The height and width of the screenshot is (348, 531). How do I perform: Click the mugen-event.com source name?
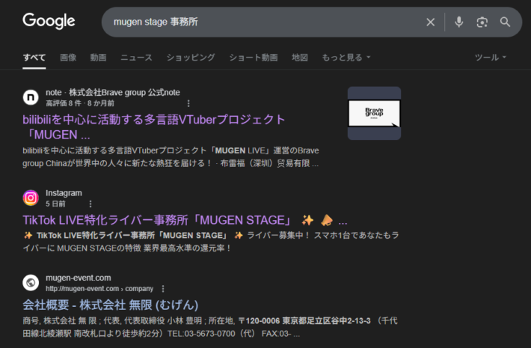click(79, 278)
